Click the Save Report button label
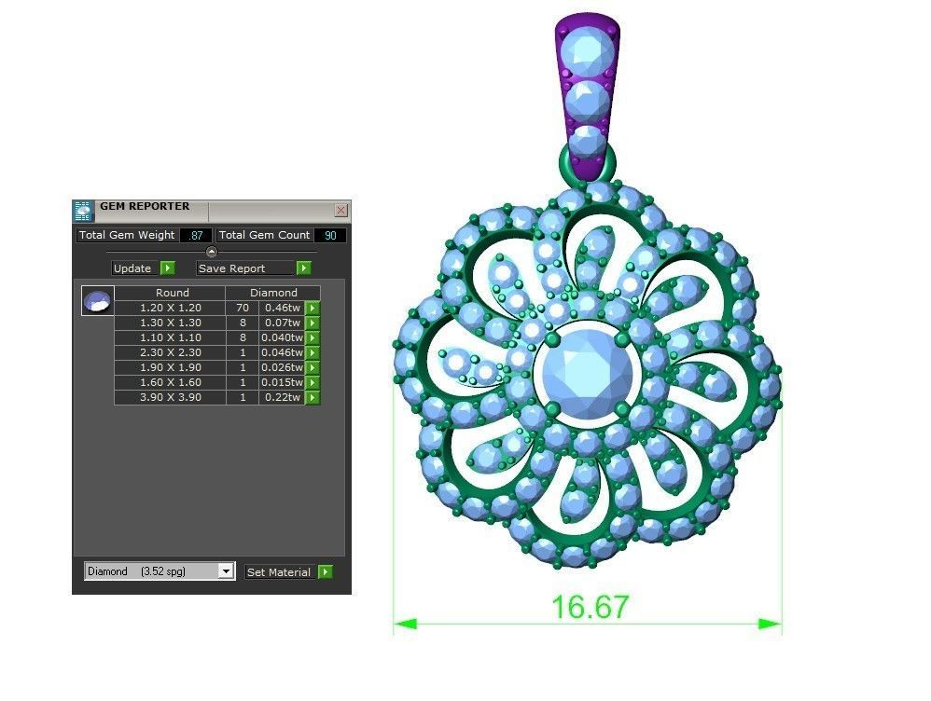 (x=231, y=268)
